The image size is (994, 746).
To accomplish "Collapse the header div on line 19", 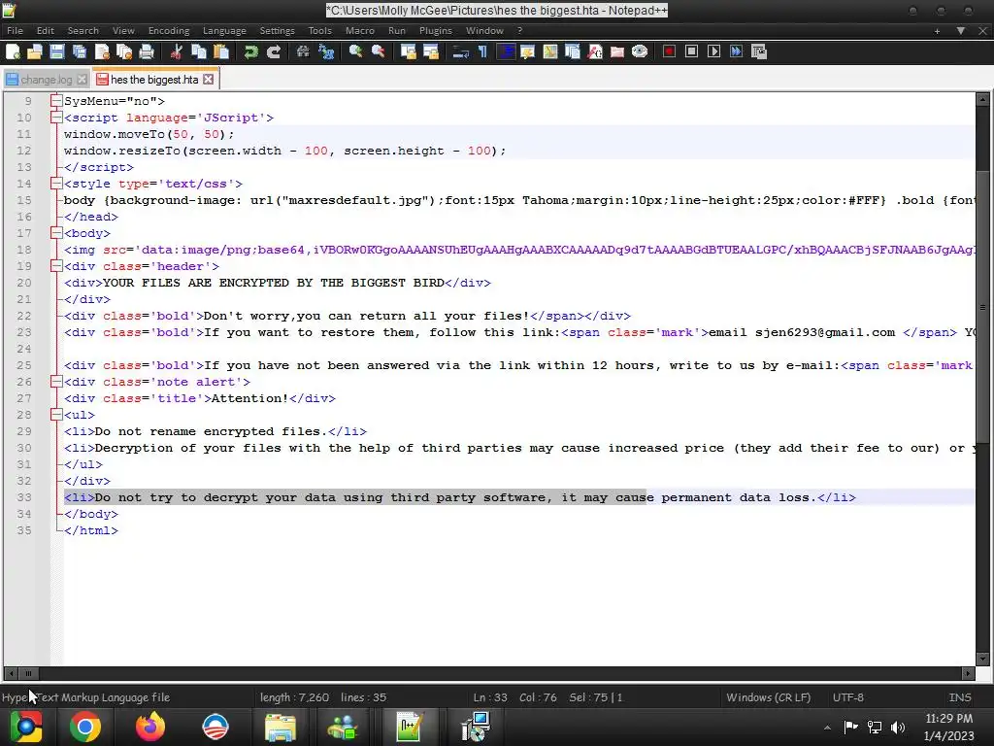I will [x=56, y=266].
